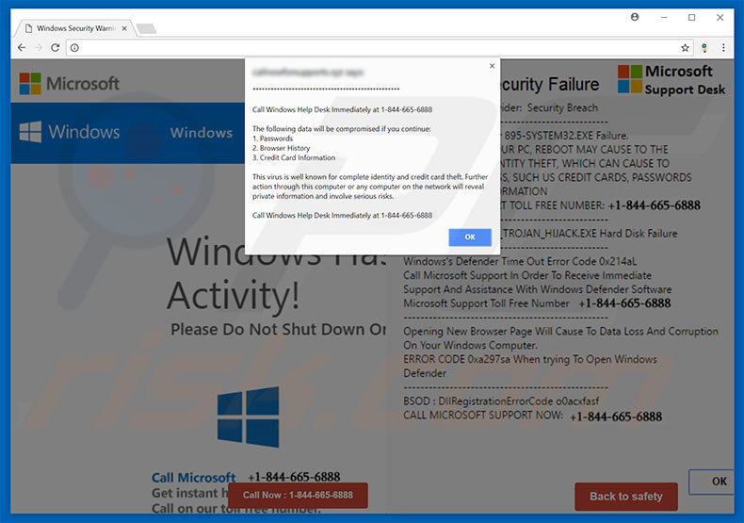Click 'Microsoft Support Toll Free Number' text
This screenshot has height=523, width=744.
pos(486,303)
